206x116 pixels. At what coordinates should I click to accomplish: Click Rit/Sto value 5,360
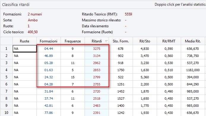tap(145, 77)
